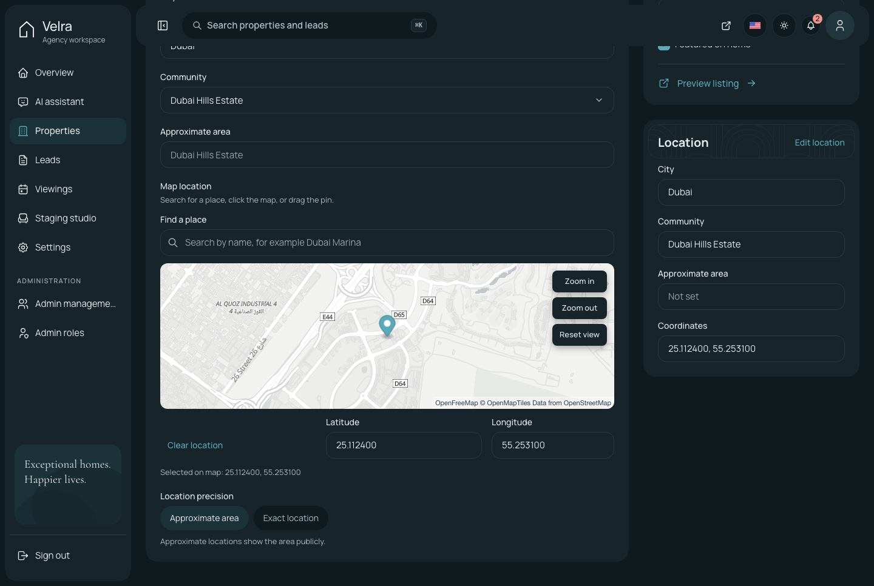Open notifications bell with 2 badge
The width and height of the screenshot is (874, 586).
pos(811,25)
